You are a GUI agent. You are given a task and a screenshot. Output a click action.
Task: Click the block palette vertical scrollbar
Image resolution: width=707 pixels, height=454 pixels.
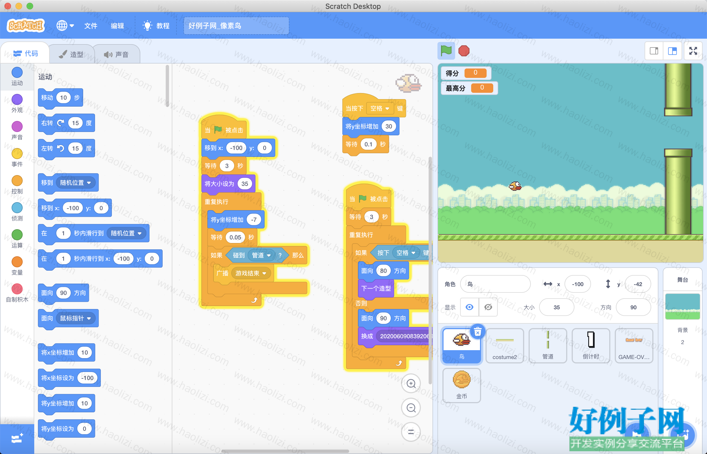point(167,86)
